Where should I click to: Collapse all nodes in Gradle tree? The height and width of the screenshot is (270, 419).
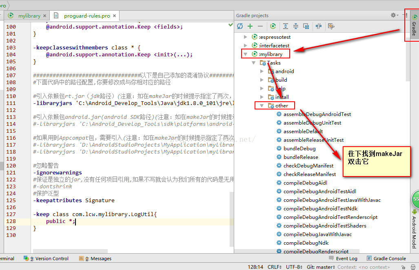click(296, 26)
